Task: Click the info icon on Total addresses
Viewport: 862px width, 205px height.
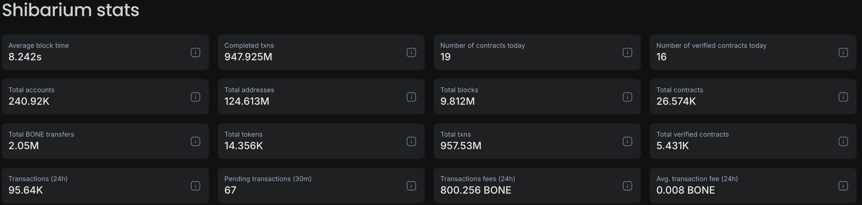Action: [x=411, y=97]
